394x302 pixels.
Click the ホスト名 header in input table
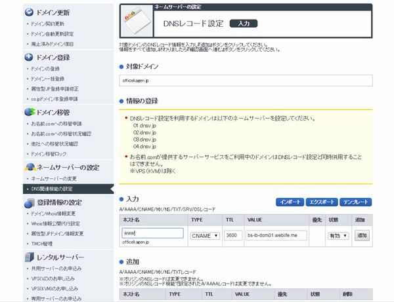point(131,220)
